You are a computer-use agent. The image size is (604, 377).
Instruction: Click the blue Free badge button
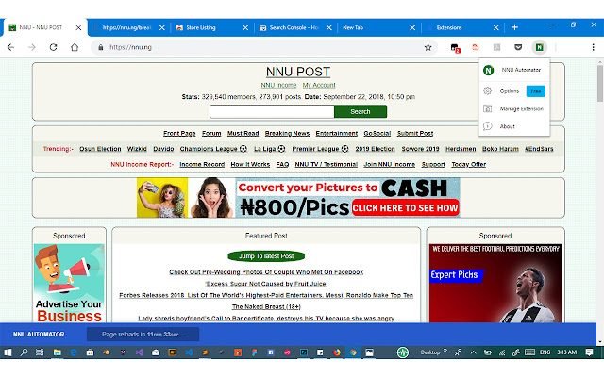(535, 91)
